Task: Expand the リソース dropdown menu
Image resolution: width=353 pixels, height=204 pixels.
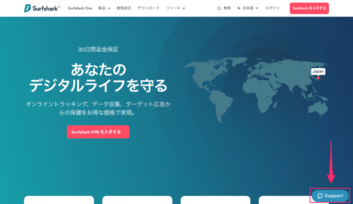Action: pyautogui.click(x=175, y=8)
